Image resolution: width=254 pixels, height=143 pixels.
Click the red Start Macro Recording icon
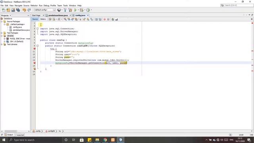pos(105,19)
